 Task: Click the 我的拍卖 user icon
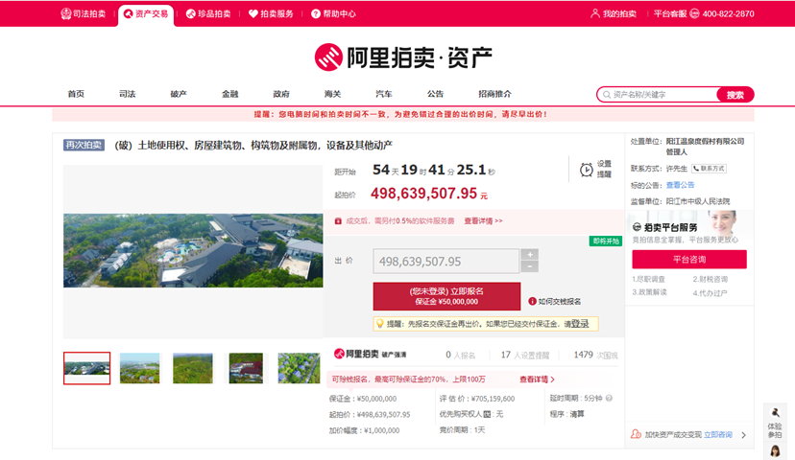click(x=595, y=13)
